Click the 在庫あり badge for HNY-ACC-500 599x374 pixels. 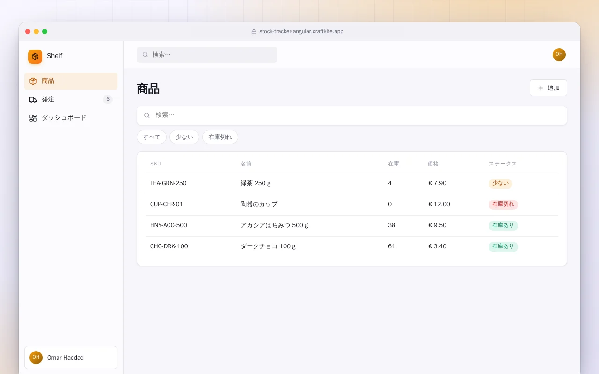coord(503,226)
